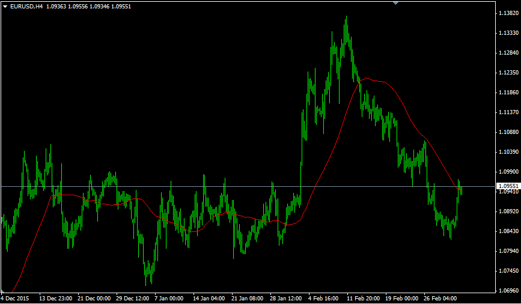
Task: Click the 1.12350 price scale label
Action: coord(509,73)
